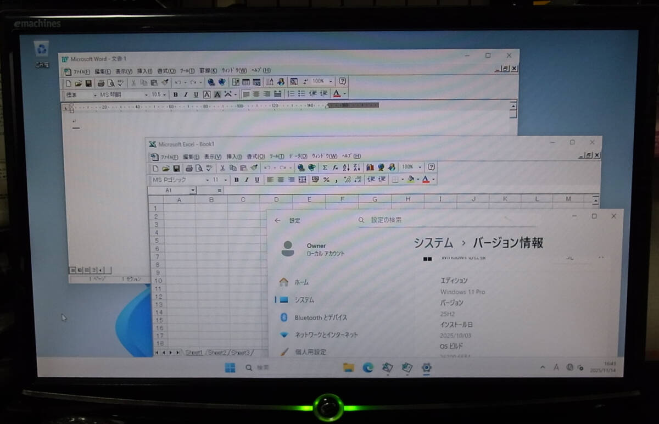Screen dimensions: 659x424
Task: Click Sort Descending Z-A icon in Excel
Action: (x=357, y=168)
